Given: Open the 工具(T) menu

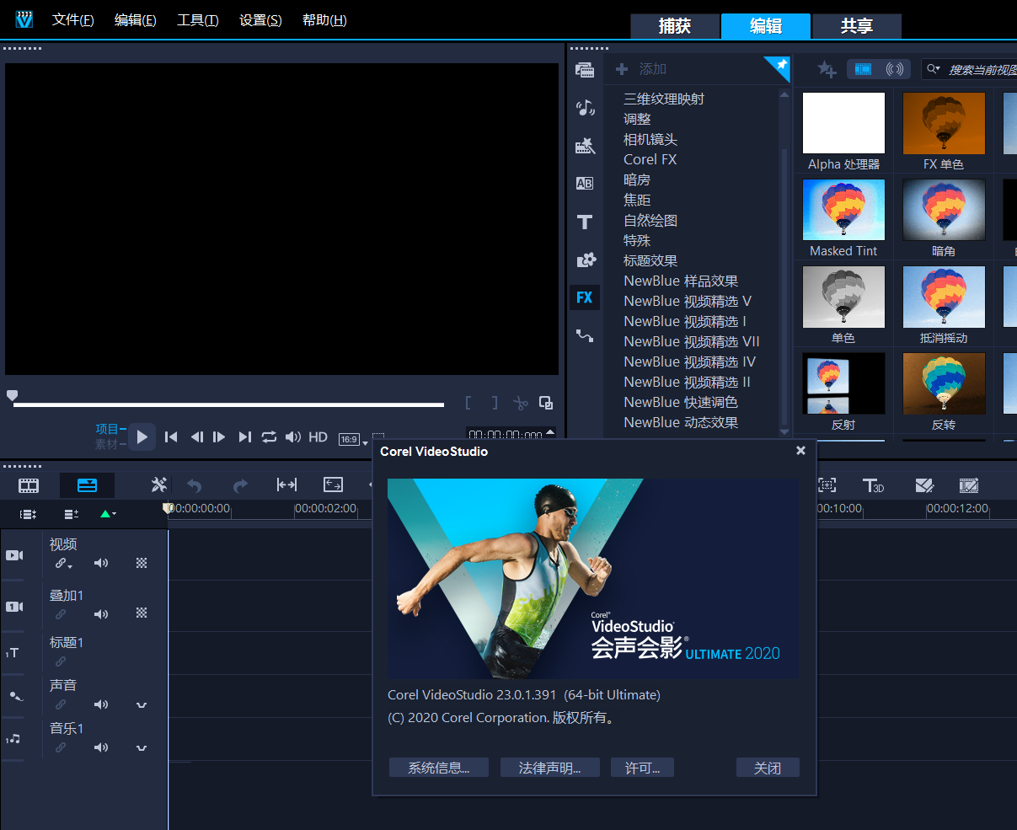Looking at the screenshot, I should pyautogui.click(x=198, y=20).
